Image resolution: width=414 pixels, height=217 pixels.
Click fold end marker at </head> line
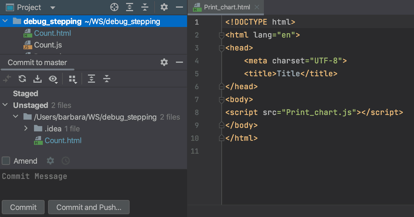point(222,86)
